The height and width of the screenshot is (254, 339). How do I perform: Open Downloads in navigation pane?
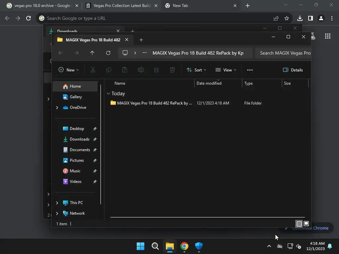(75, 139)
